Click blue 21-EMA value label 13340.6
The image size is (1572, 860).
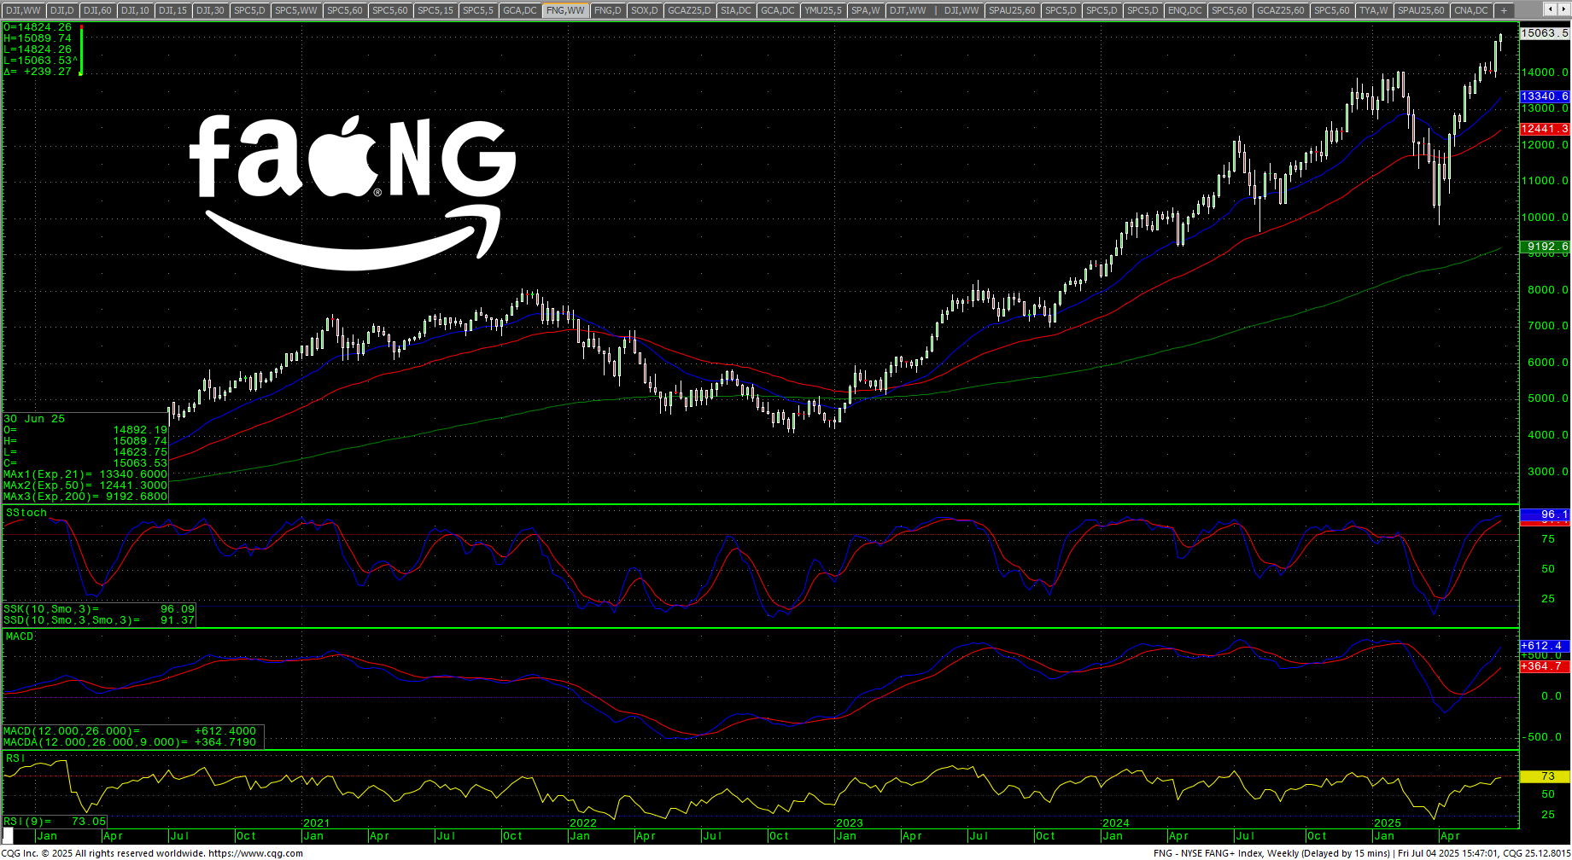pos(1545,96)
